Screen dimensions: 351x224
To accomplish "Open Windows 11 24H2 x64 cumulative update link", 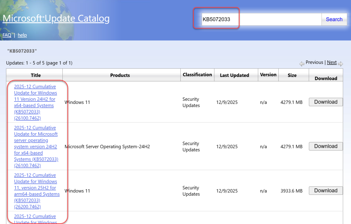I will 35,102.
